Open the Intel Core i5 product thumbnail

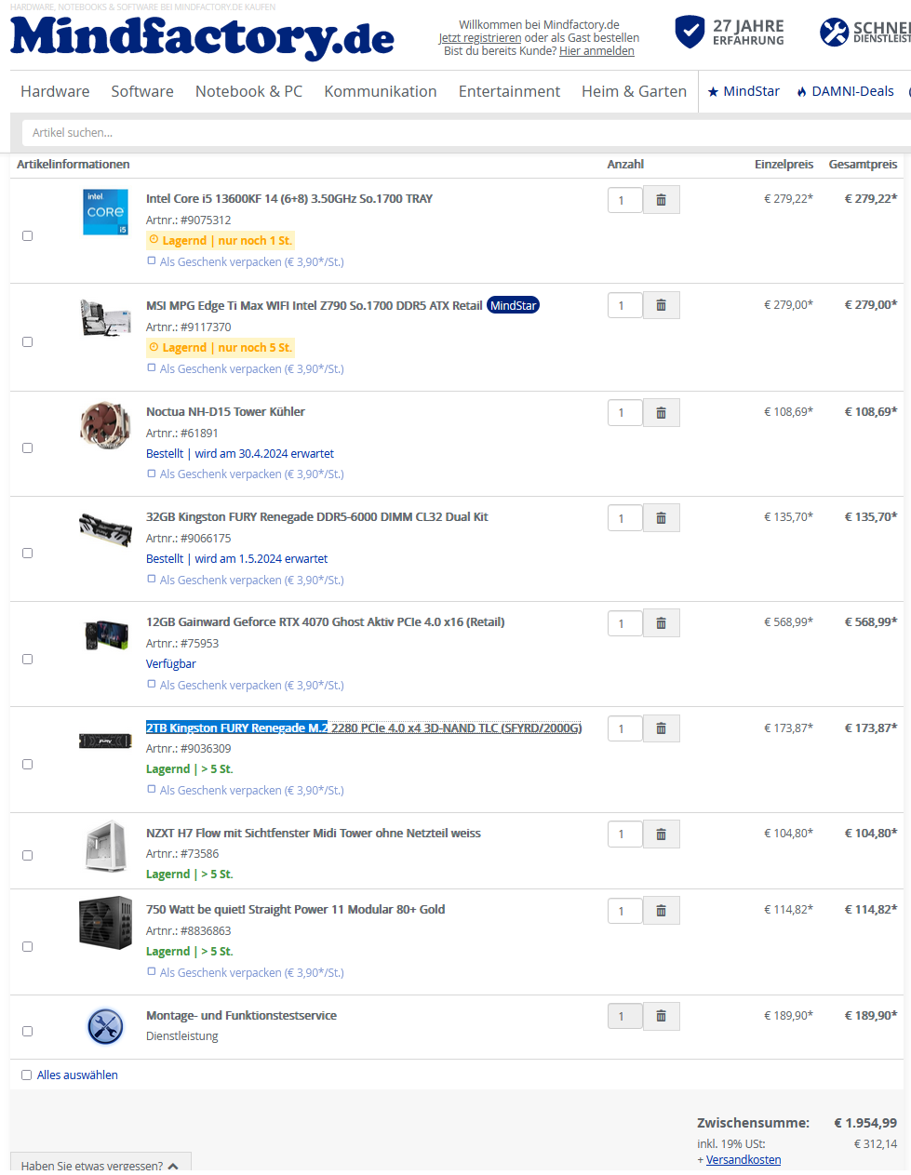point(105,212)
